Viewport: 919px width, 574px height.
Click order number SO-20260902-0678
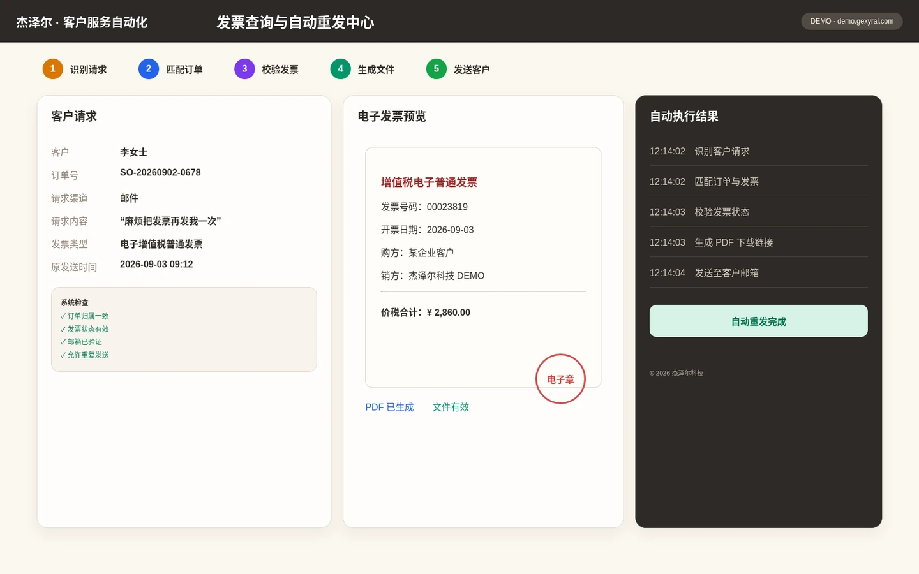pos(160,173)
